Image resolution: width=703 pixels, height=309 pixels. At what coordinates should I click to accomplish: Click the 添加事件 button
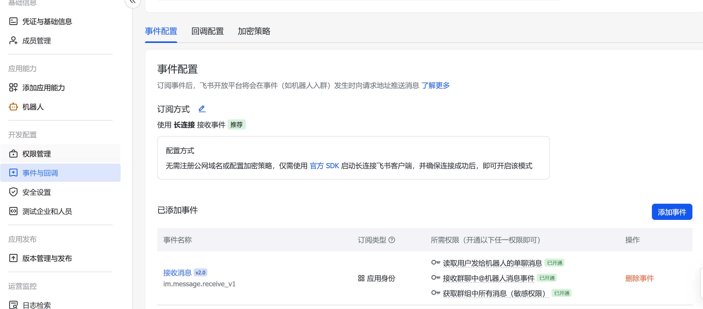pos(672,212)
